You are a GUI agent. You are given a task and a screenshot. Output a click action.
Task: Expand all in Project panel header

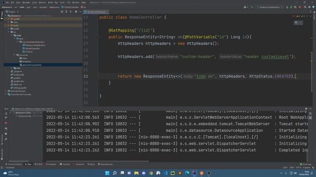[x=66, y=12]
